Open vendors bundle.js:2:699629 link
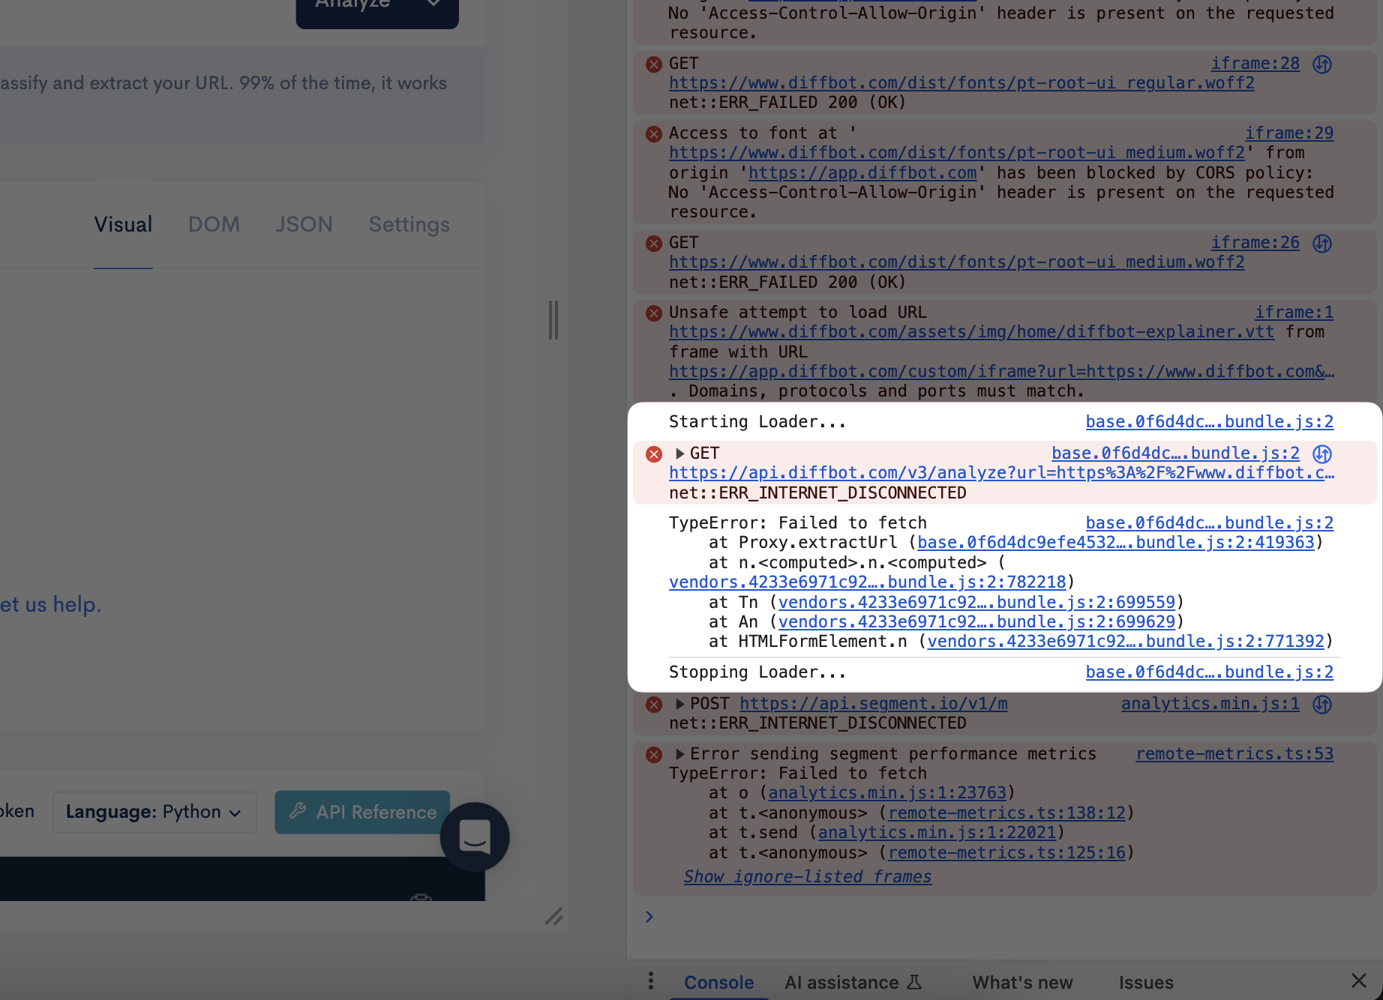The height and width of the screenshot is (1000, 1383). tap(976, 622)
